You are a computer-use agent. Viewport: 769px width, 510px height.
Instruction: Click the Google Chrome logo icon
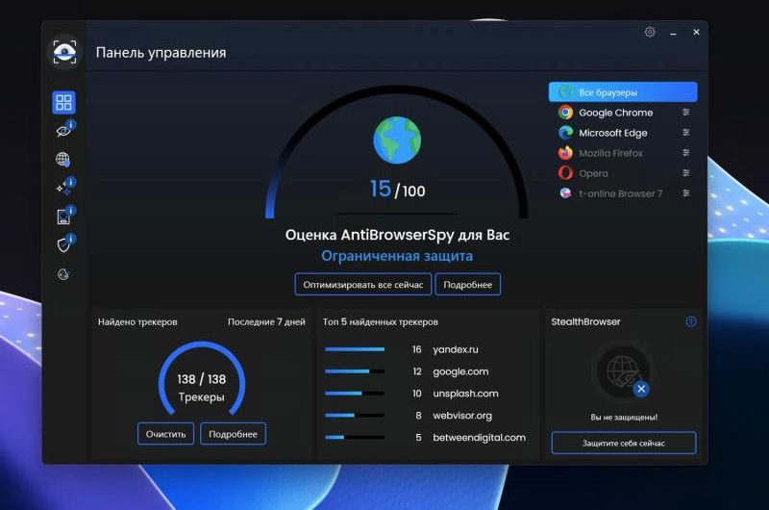point(565,113)
